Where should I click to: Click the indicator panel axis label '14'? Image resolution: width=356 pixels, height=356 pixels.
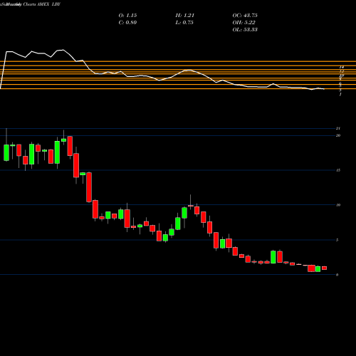click(x=341, y=67)
